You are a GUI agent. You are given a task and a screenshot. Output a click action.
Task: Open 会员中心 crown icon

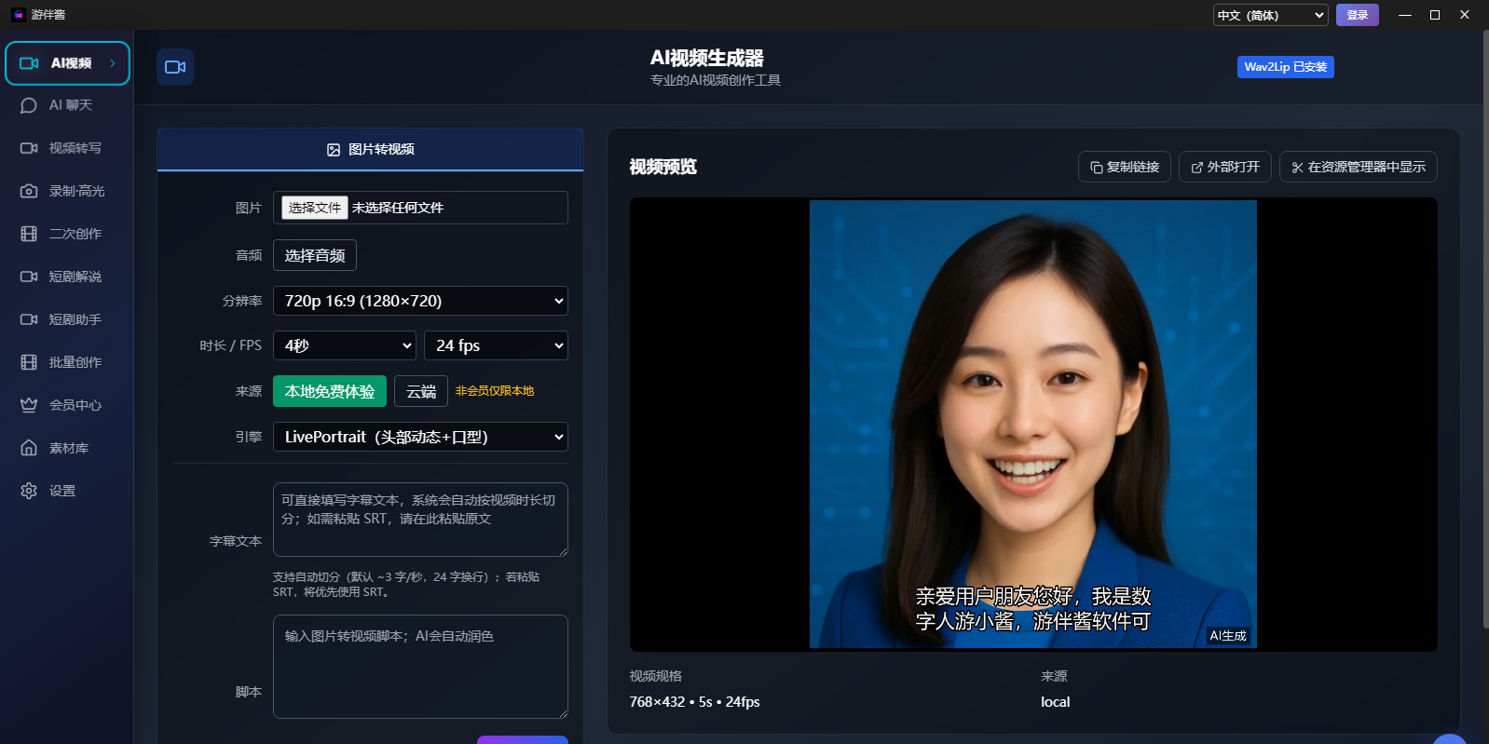pyautogui.click(x=29, y=405)
